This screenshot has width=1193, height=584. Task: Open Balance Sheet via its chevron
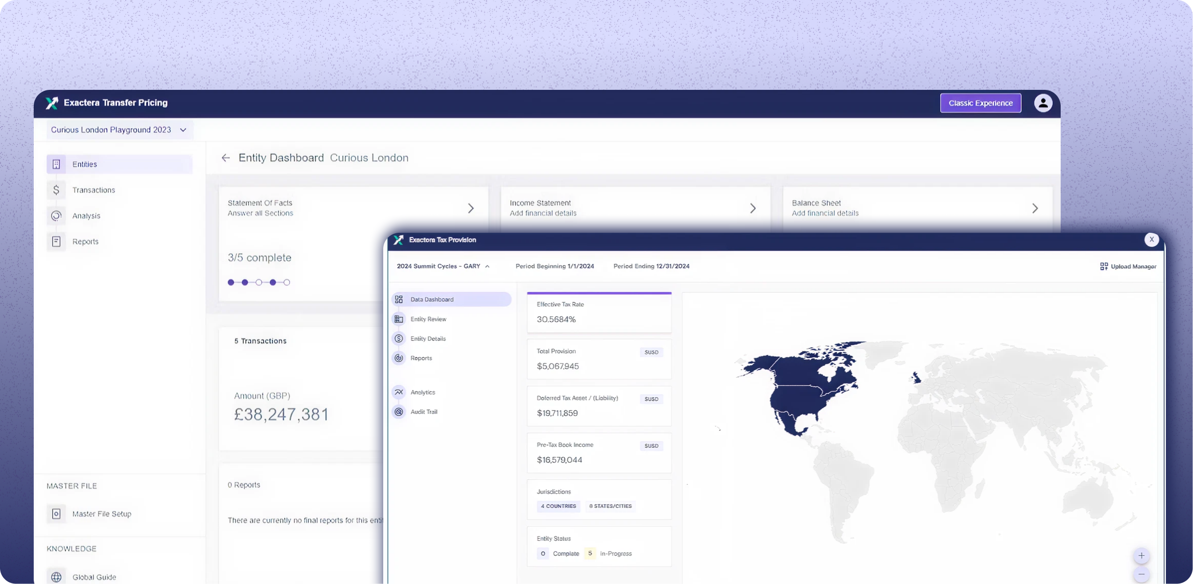click(x=1035, y=208)
